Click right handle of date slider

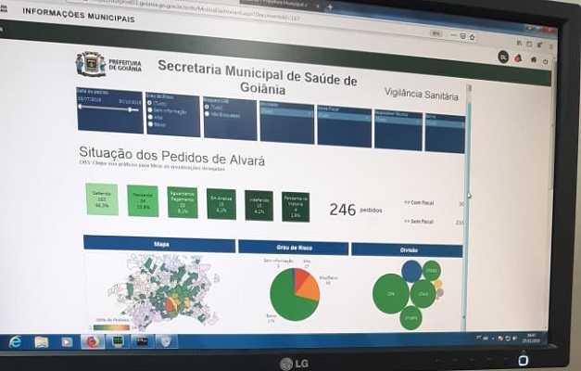130,109
